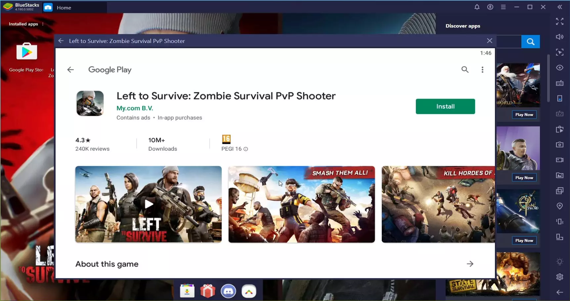
Task: Click the PEGI 16 info icon
Action: coord(246,149)
